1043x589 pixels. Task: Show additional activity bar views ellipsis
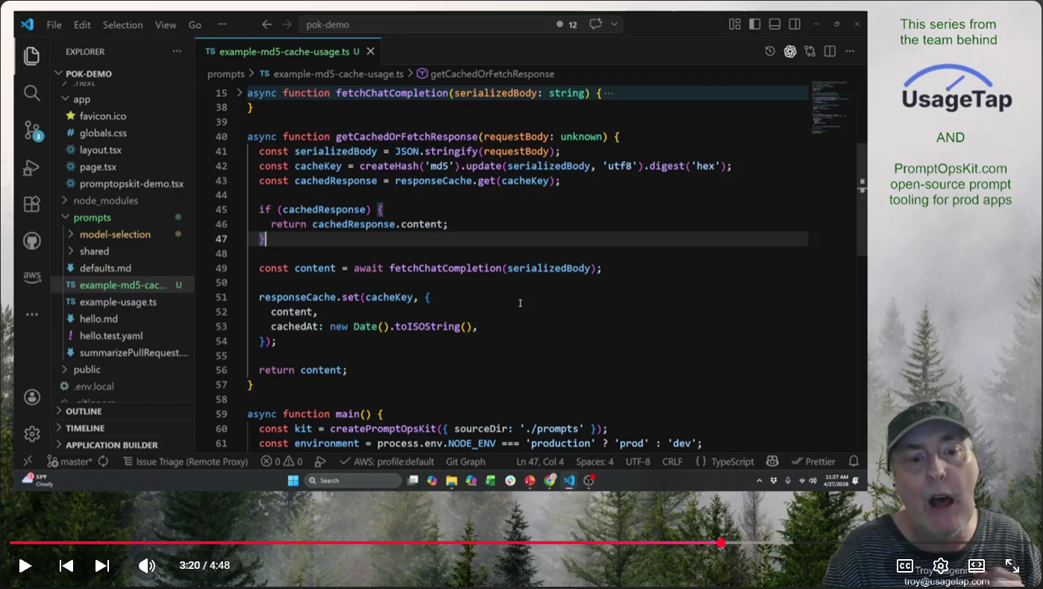tap(31, 314)
